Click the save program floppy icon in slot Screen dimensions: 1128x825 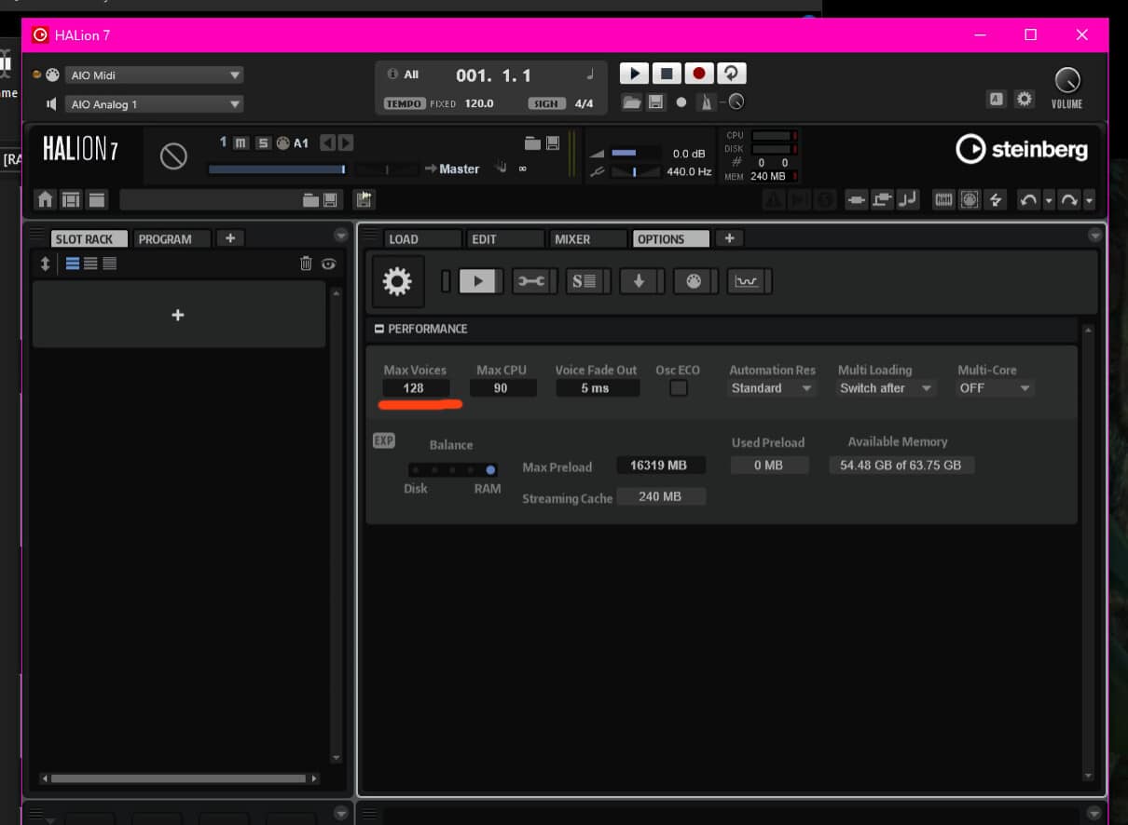553,142
